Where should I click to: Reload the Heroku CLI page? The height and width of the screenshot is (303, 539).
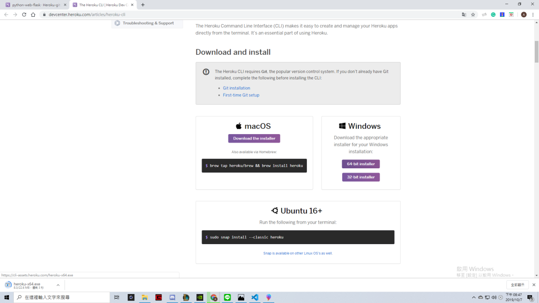pyautogui.click(x=24, y=14)
